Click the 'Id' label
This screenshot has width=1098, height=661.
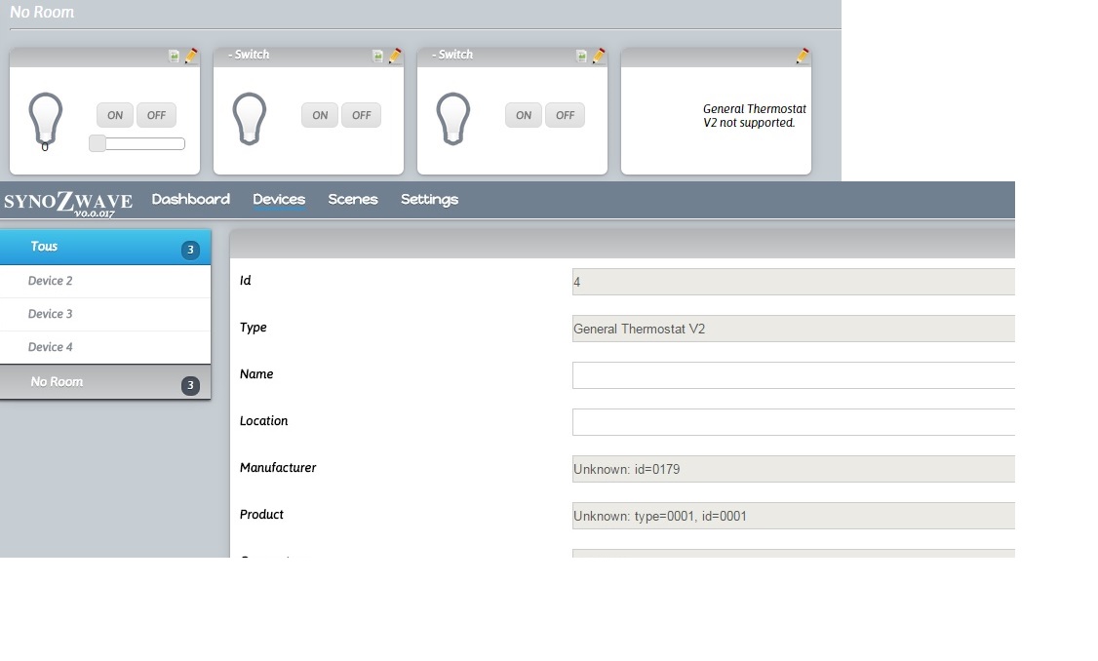pos(245,280)
